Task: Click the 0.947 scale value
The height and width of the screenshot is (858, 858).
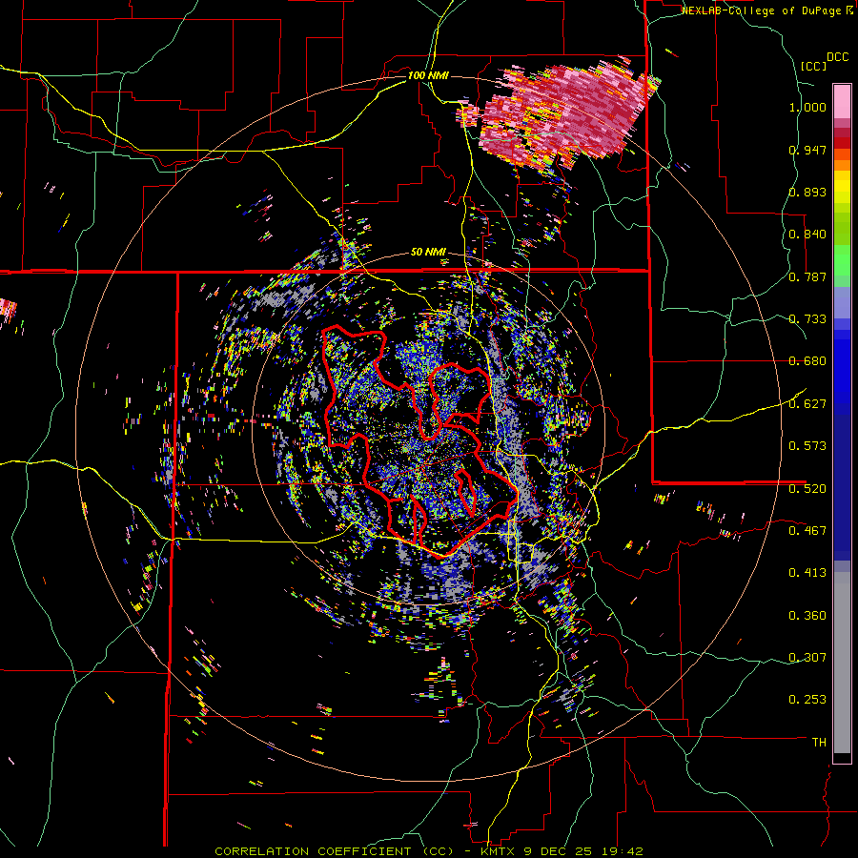Action: click(807, 150)
